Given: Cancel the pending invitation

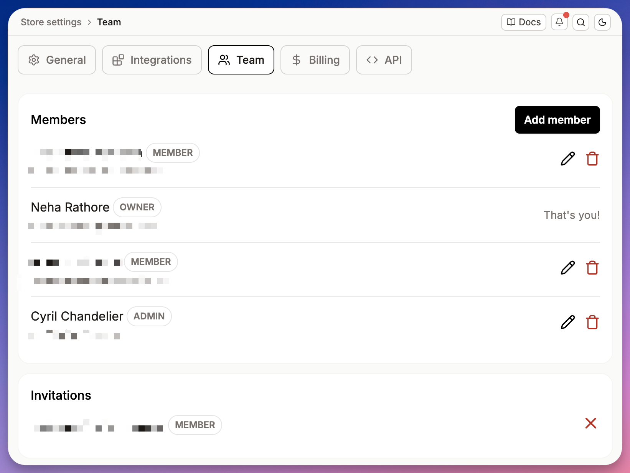Looking at the screenshot, I should (x=591, y=423).
